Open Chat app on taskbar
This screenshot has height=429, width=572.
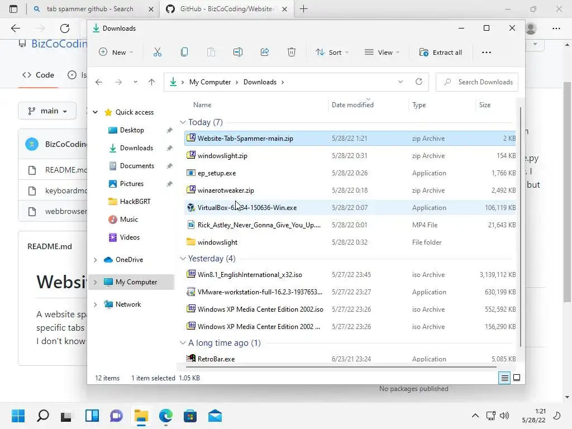(x=116, y=416)
